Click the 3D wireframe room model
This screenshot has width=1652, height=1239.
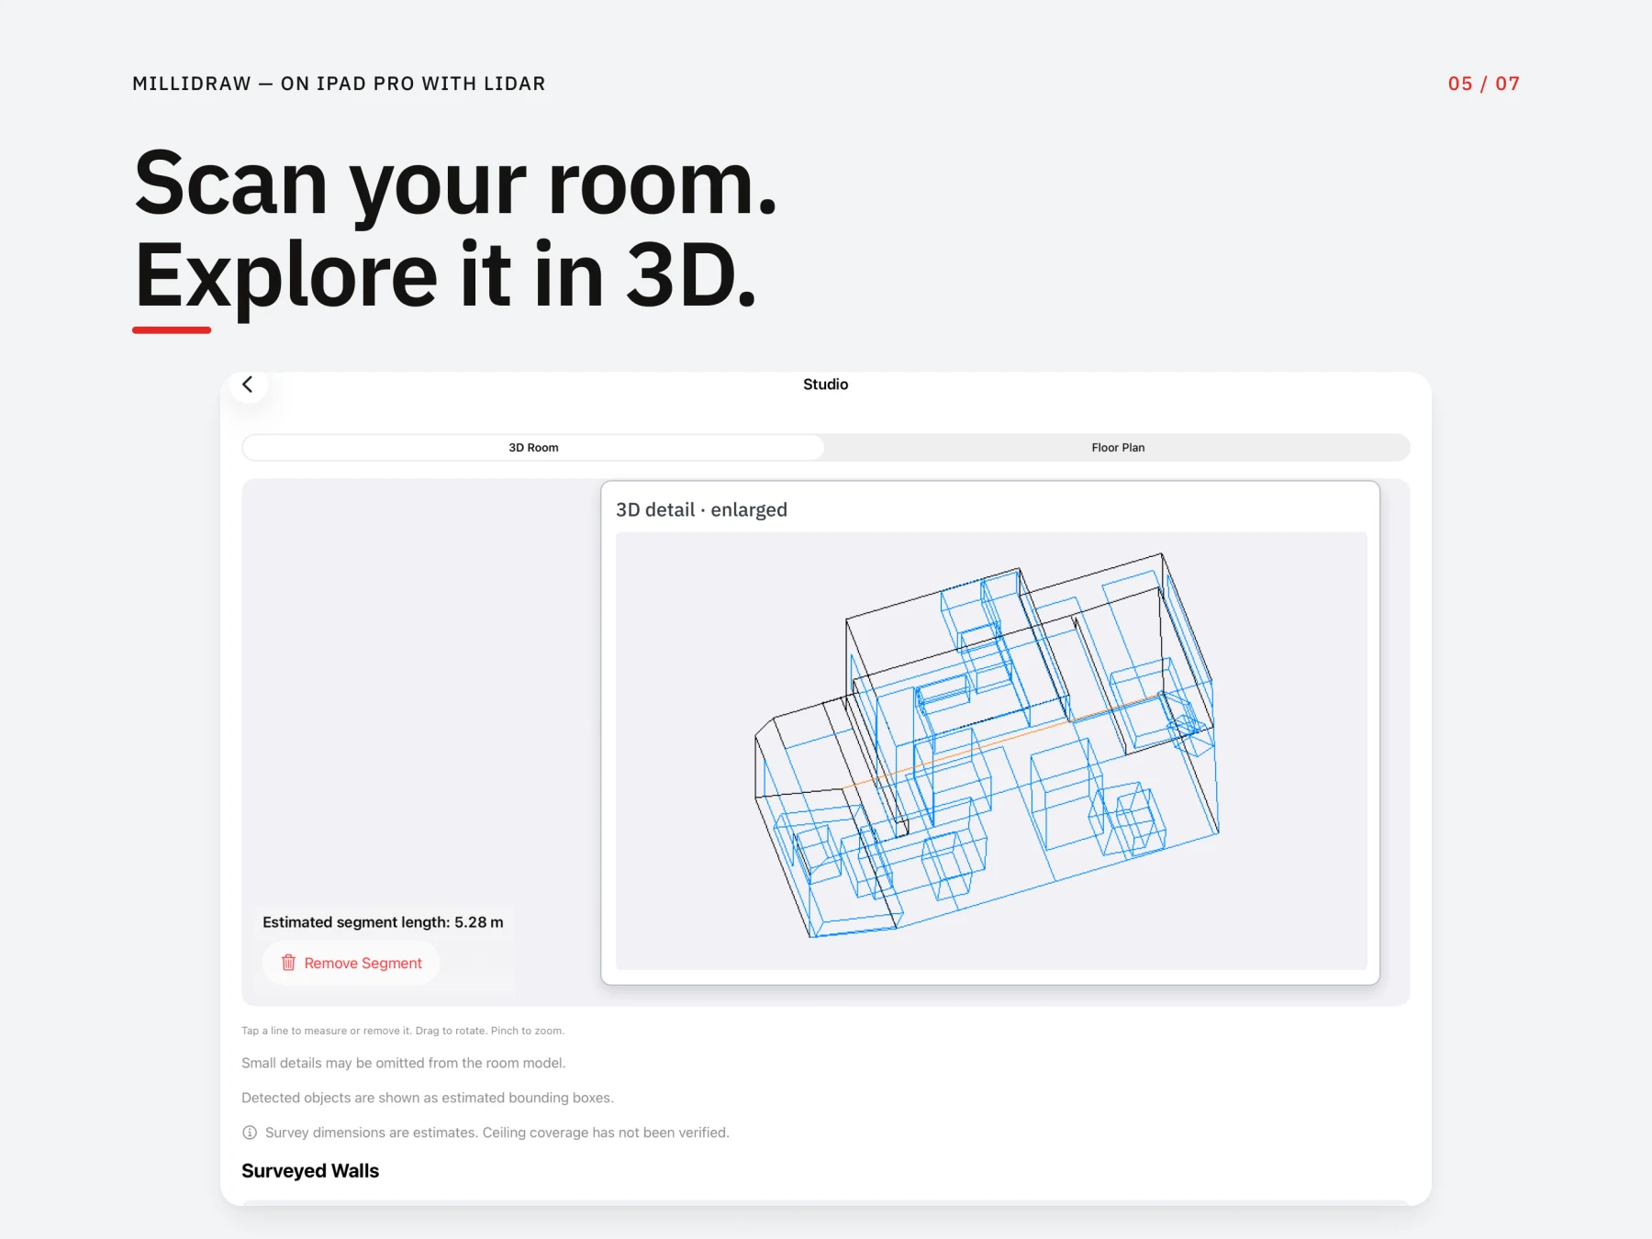tap(988, 745)
